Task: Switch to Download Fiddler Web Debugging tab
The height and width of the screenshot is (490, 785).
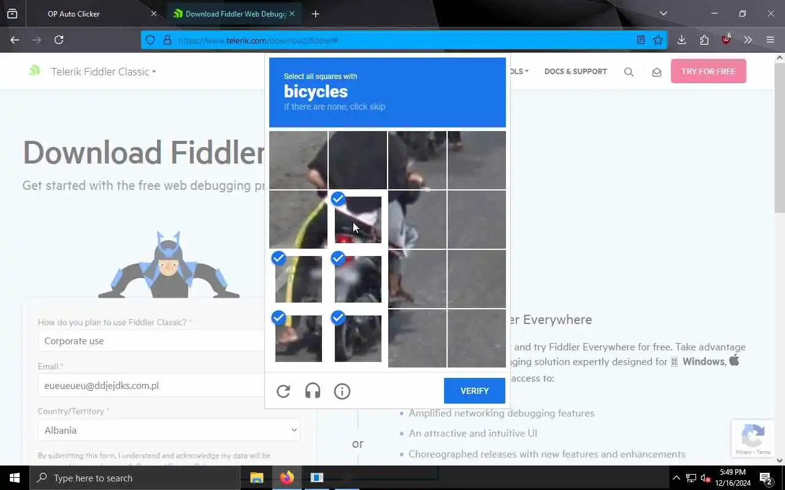Action: [234, 13]
